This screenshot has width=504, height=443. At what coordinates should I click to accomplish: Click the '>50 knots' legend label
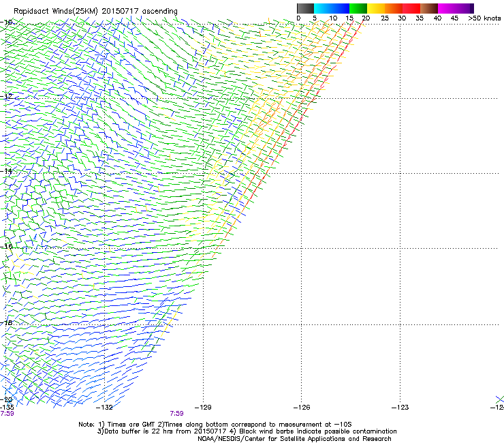[484, 18]
